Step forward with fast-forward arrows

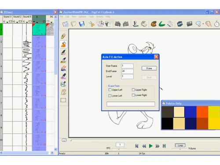(x=158, y=146)
